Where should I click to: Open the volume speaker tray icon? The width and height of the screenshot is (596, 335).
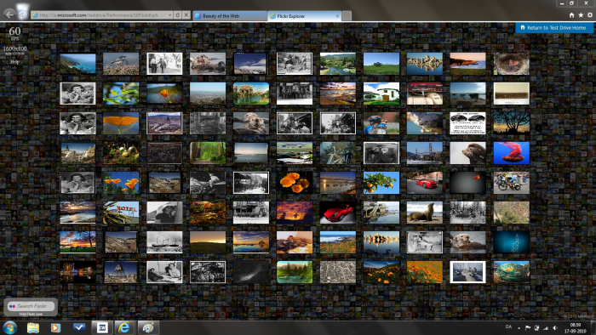coord(554,328)
